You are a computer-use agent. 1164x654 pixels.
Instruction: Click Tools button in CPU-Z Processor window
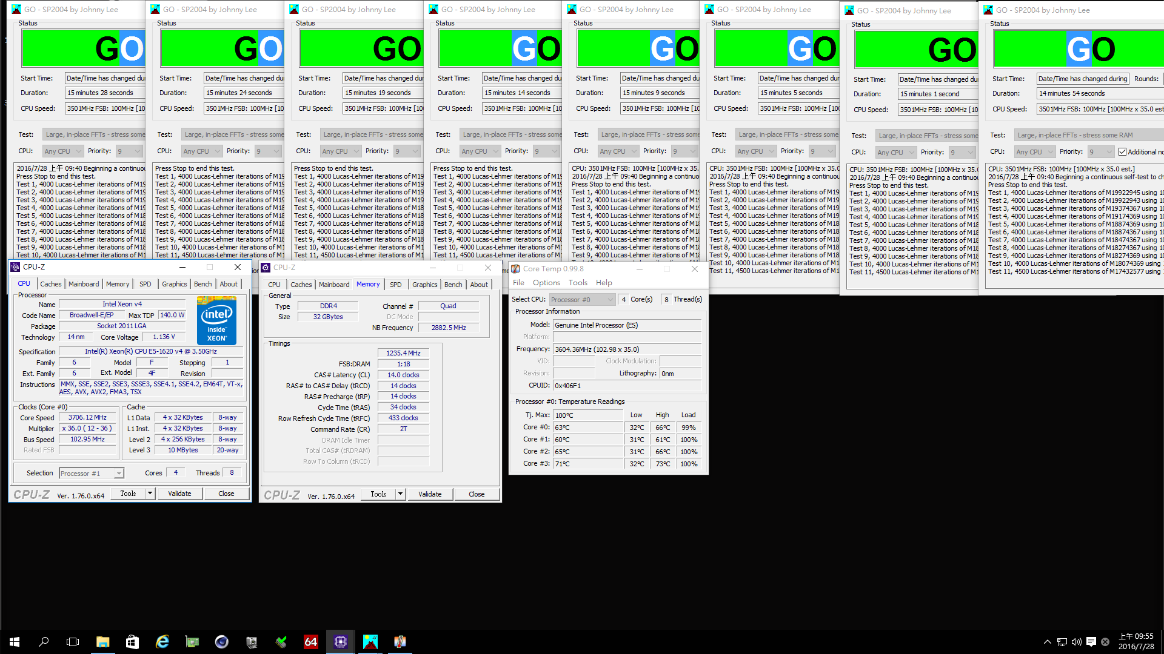128,494
